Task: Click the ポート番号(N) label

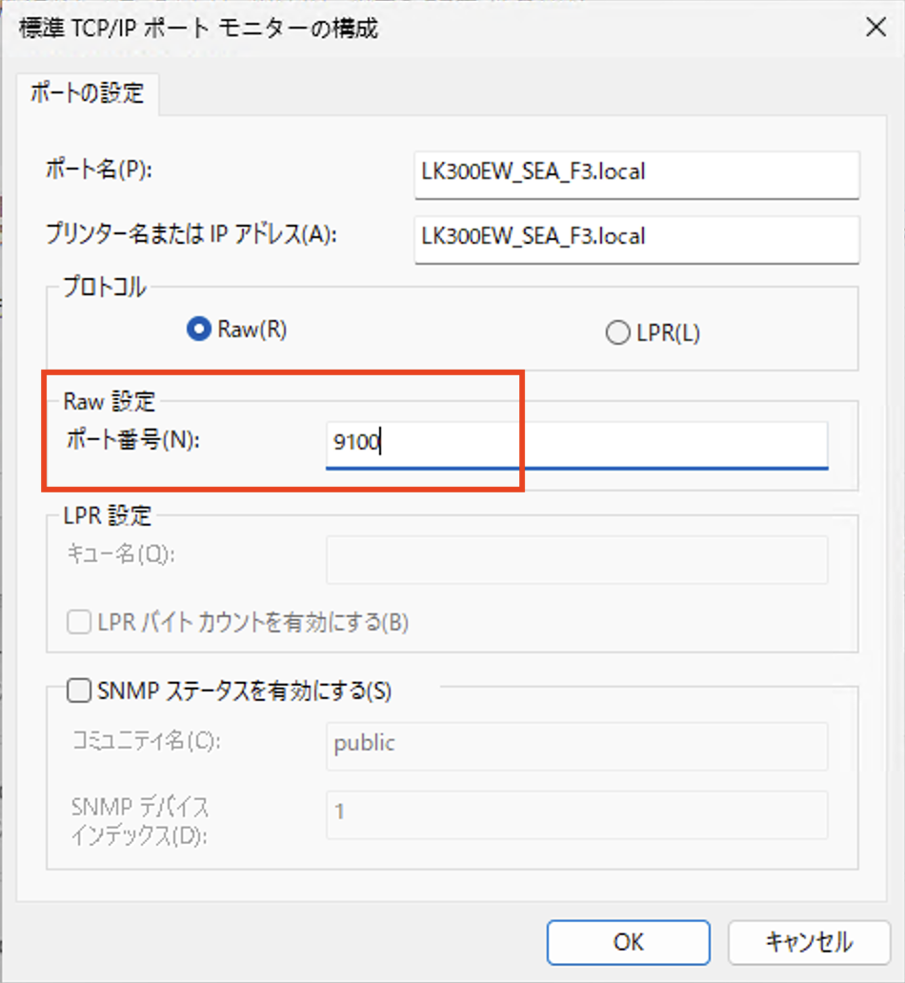Action: [x=131, y=441]
